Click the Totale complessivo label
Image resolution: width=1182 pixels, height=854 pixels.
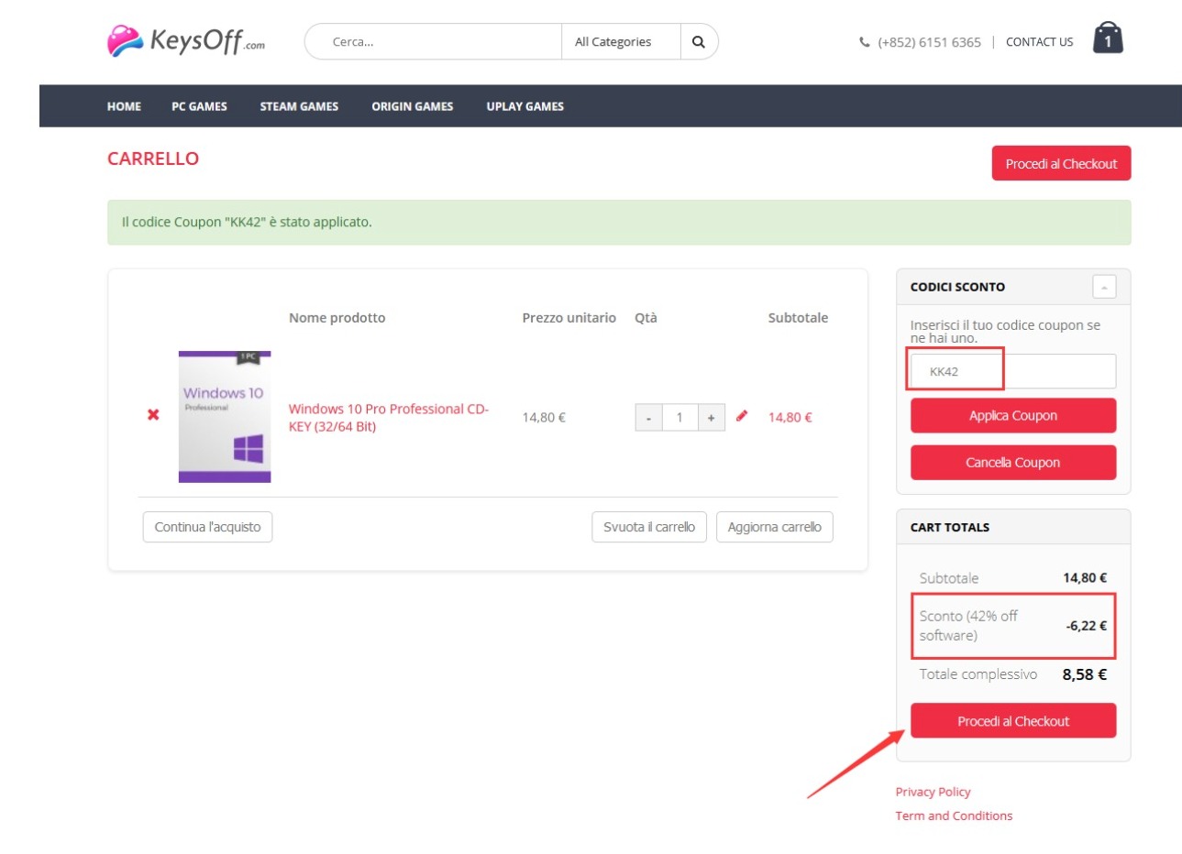click(x=978, y=674)
